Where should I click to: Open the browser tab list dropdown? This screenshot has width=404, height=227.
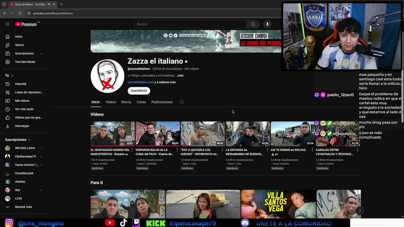coord(4,4)
